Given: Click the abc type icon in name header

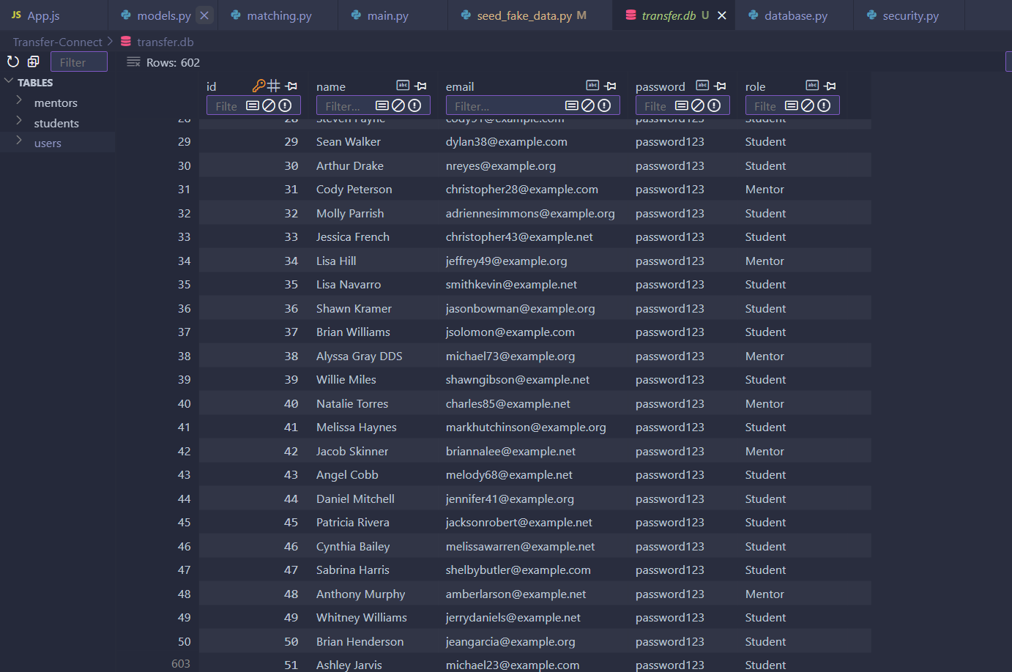Looking at the screenshot, I should [x=403, y=86].
